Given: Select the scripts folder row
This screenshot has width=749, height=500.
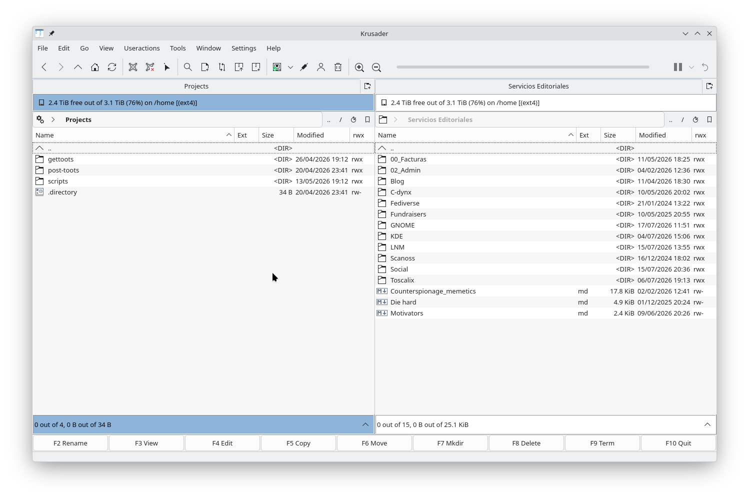Looking at the screenshot, I should [203, 181].
